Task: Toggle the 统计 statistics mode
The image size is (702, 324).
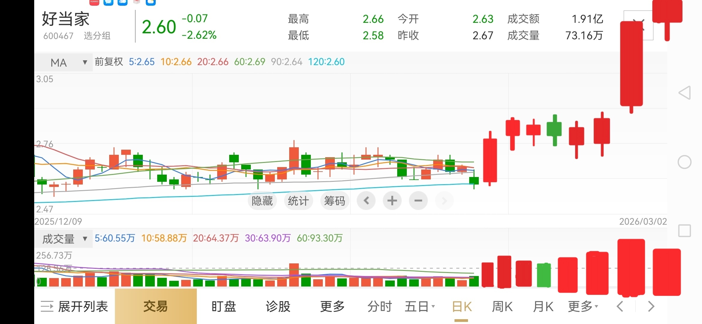Action: pyautogui.click(x=298, y=201)
